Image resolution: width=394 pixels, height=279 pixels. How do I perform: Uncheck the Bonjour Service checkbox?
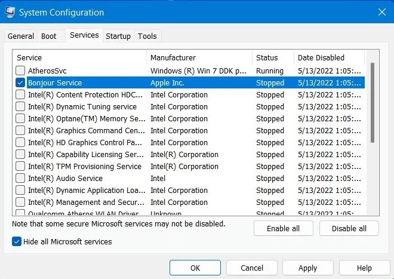21,83
